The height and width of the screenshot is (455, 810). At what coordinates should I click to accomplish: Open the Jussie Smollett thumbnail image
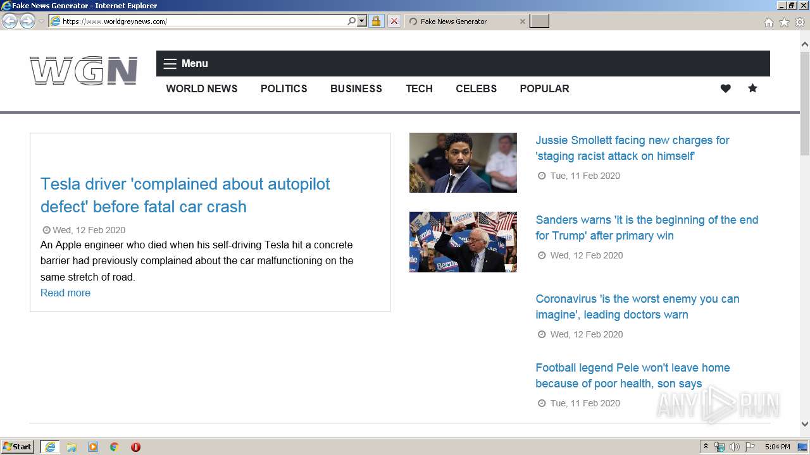pos(463,162)
